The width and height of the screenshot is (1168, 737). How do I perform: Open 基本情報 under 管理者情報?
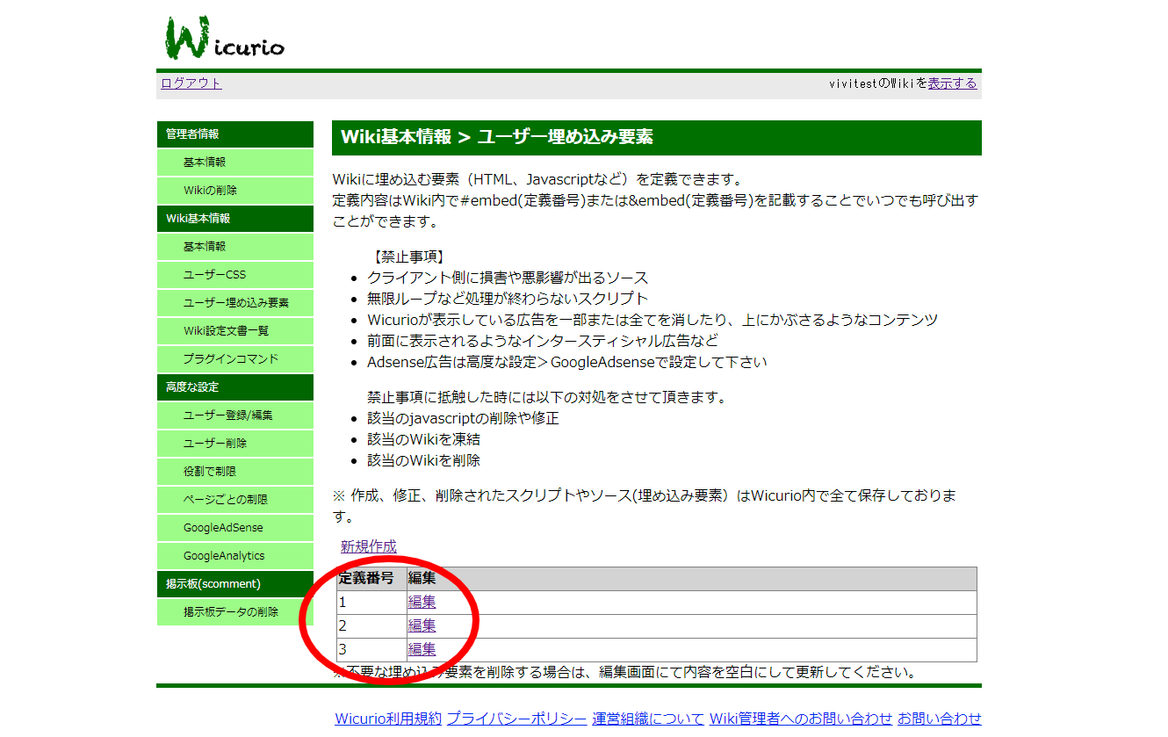point(205,163)
